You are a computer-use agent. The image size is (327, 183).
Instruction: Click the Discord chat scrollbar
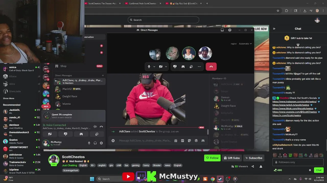tap(208, 132)
